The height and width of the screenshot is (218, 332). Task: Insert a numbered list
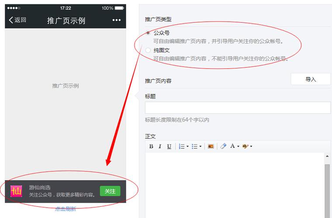[x=182, y=146]
